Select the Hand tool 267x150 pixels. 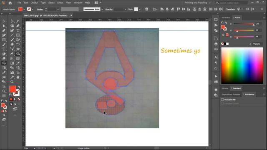click(18, 77)
